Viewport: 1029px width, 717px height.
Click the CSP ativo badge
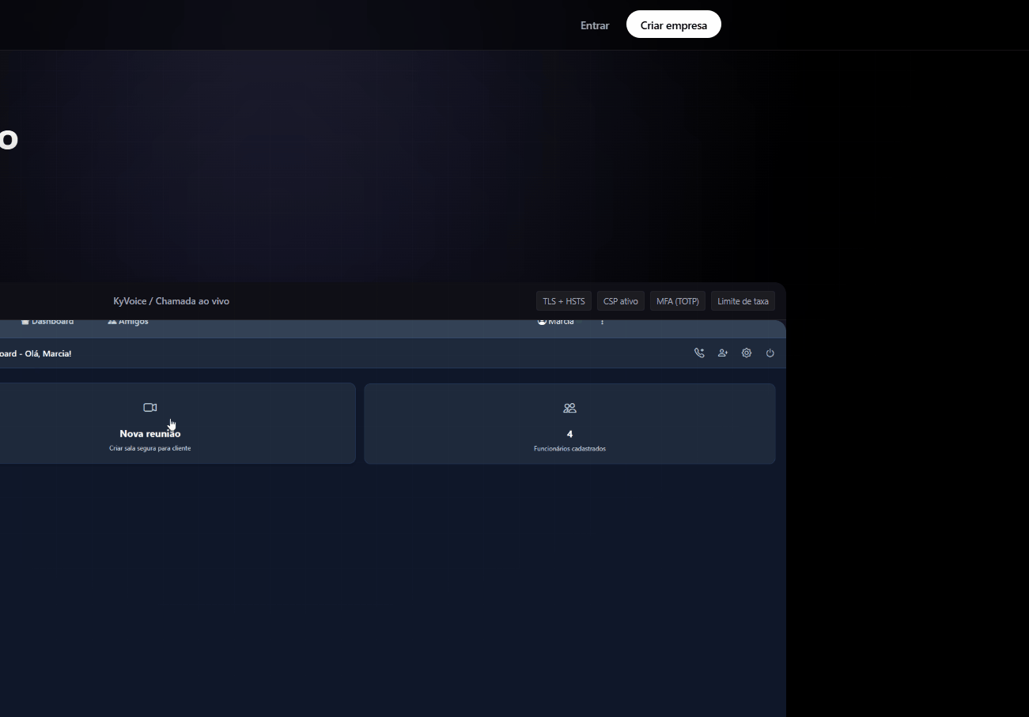pyautogui.click(x=620, y=301)
